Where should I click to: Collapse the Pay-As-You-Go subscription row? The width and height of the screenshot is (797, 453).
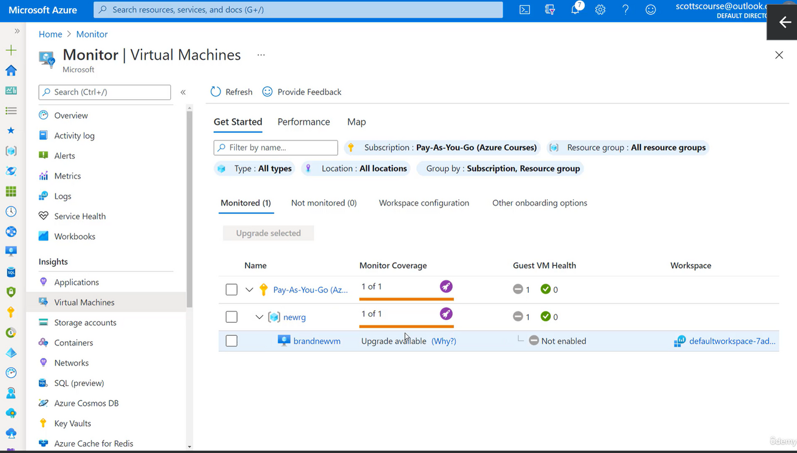point(249,290)
